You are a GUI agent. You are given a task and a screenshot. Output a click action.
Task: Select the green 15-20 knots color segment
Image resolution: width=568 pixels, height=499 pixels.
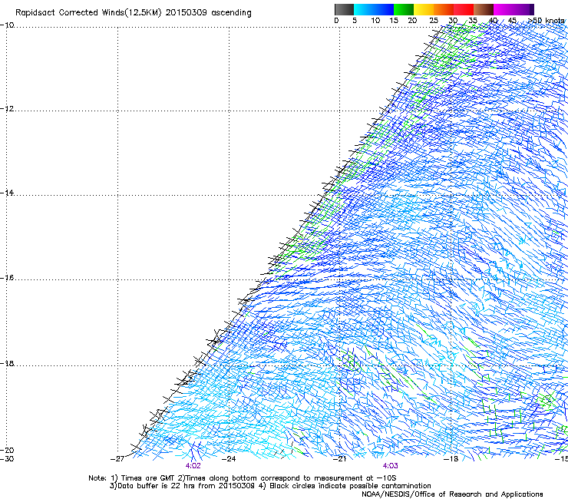404,9
